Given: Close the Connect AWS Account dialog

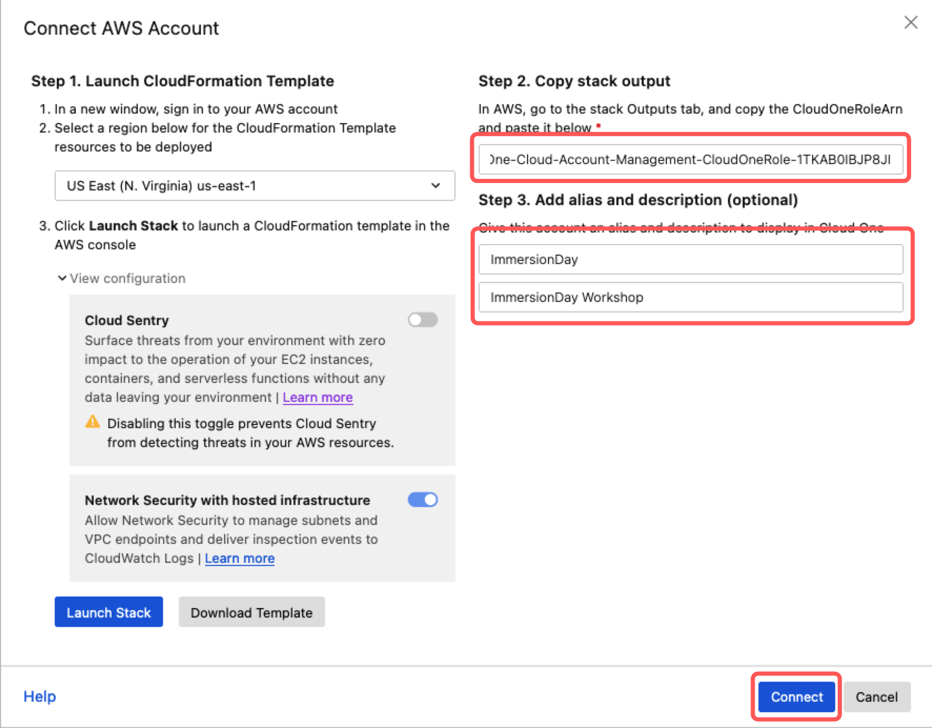Looking at the screenshot, I should 911,22.
